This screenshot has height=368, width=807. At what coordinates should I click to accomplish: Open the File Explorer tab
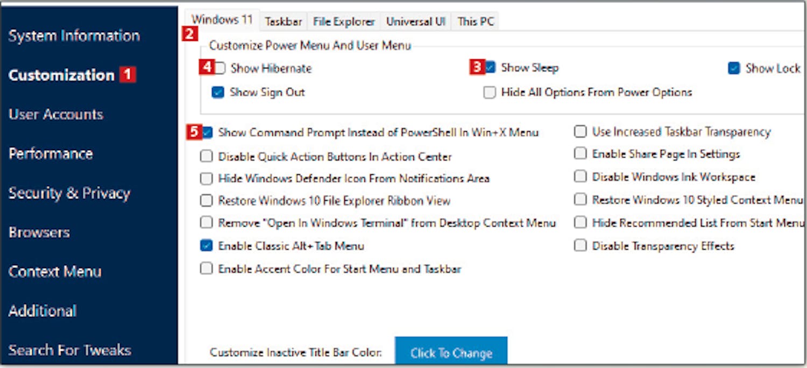(x=344, y=22)
